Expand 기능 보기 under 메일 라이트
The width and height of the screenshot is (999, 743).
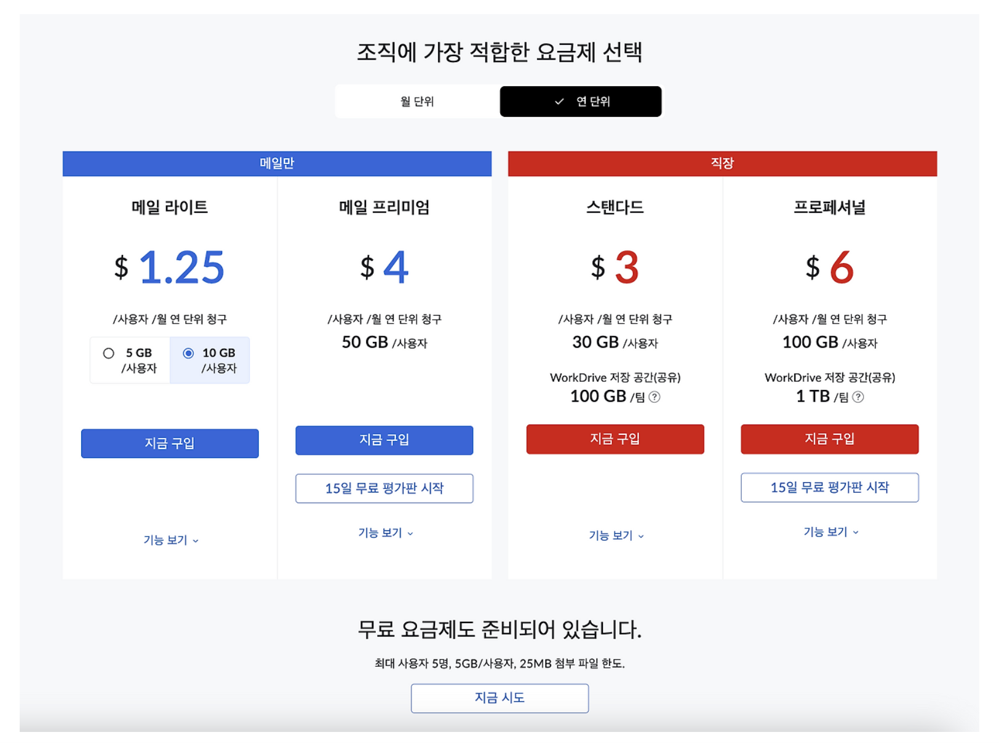[x=171, y=540]
